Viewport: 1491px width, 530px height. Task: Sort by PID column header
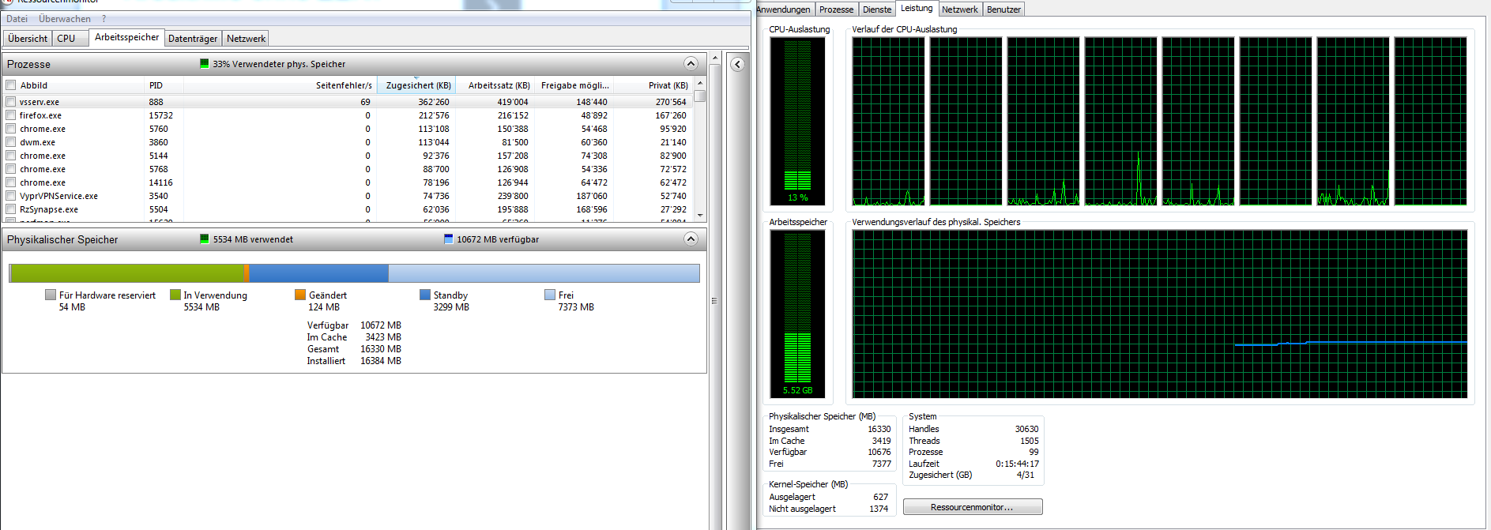(x=164, y=85)
